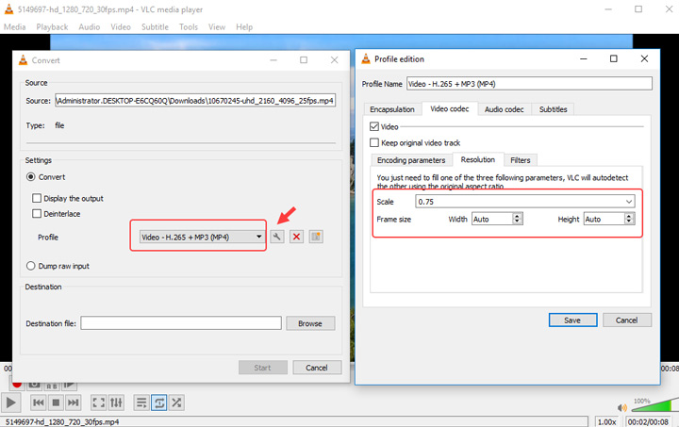Uncheck the Video checkbox in Profile edition
Viewport: 679px width, 427px height.
coord(374,126)
